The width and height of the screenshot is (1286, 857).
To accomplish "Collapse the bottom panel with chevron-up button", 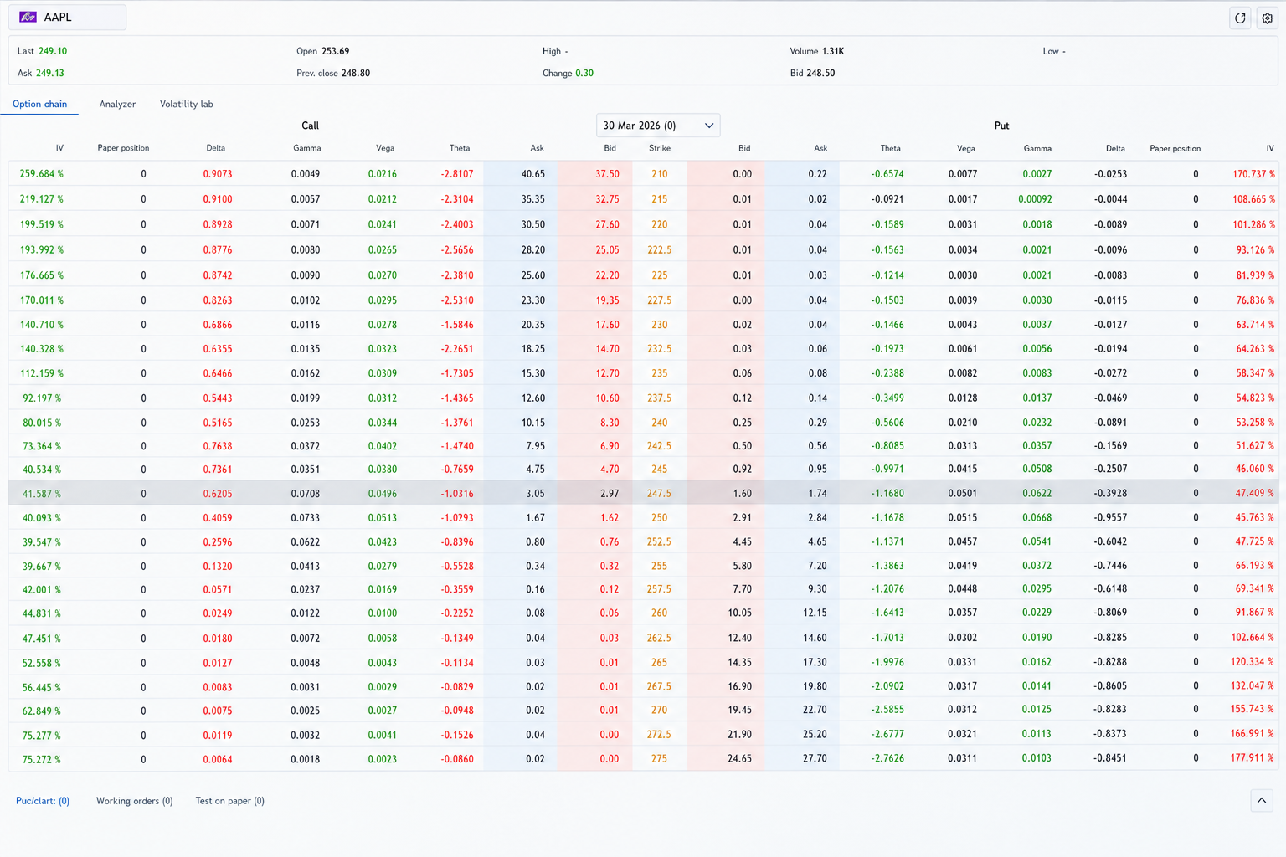I will (1262, 801).
